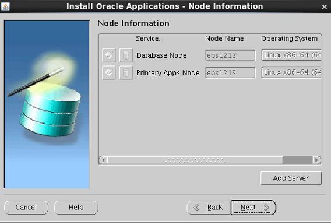The height and width of the screenshot is (224, 331).
Task: Click the Java icon in title bar
Action: pyautogui.click(x=5, y=6)
